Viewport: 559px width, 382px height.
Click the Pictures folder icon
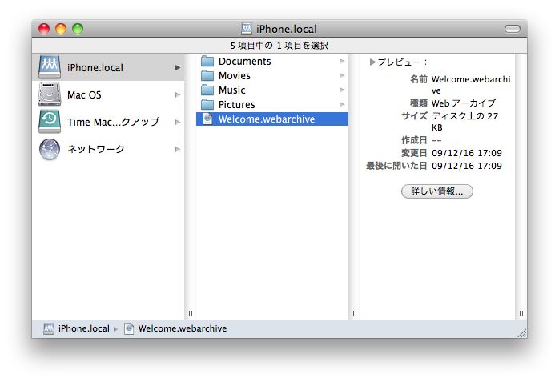pyautogui.click(x=207, y=104)
